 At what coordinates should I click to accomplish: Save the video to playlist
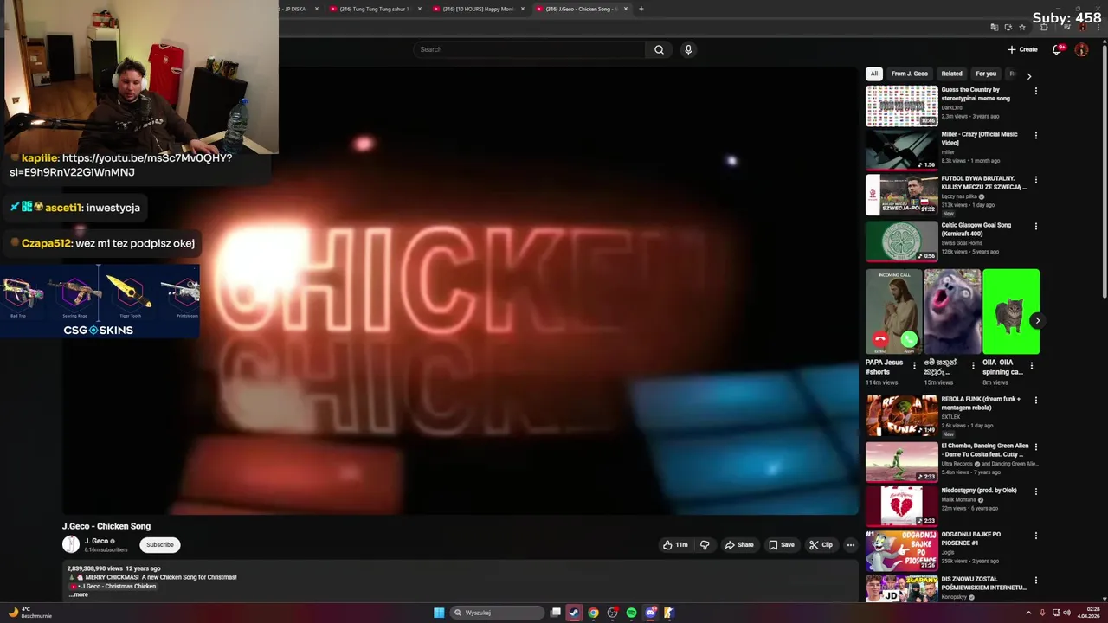(x=781, y=545)
